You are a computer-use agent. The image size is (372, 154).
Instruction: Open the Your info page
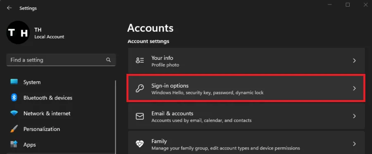click(x=246, y=61)
